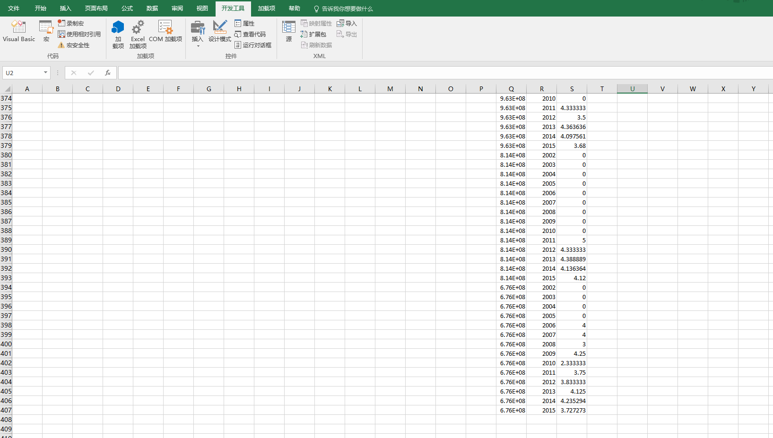Select column U header
The height and width of the screenshot is (438, 773).
(632, 89)
